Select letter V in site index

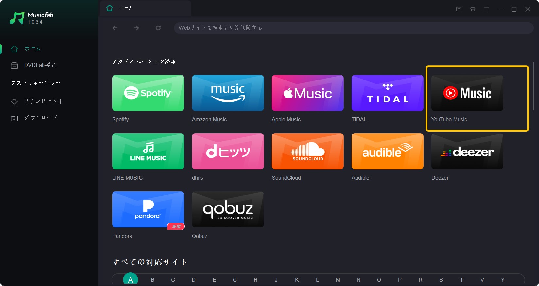482,280
